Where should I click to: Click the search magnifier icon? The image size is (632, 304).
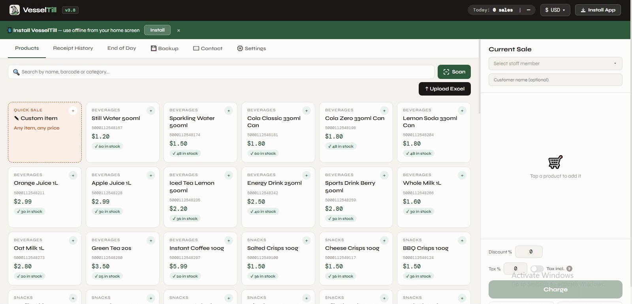16,72
